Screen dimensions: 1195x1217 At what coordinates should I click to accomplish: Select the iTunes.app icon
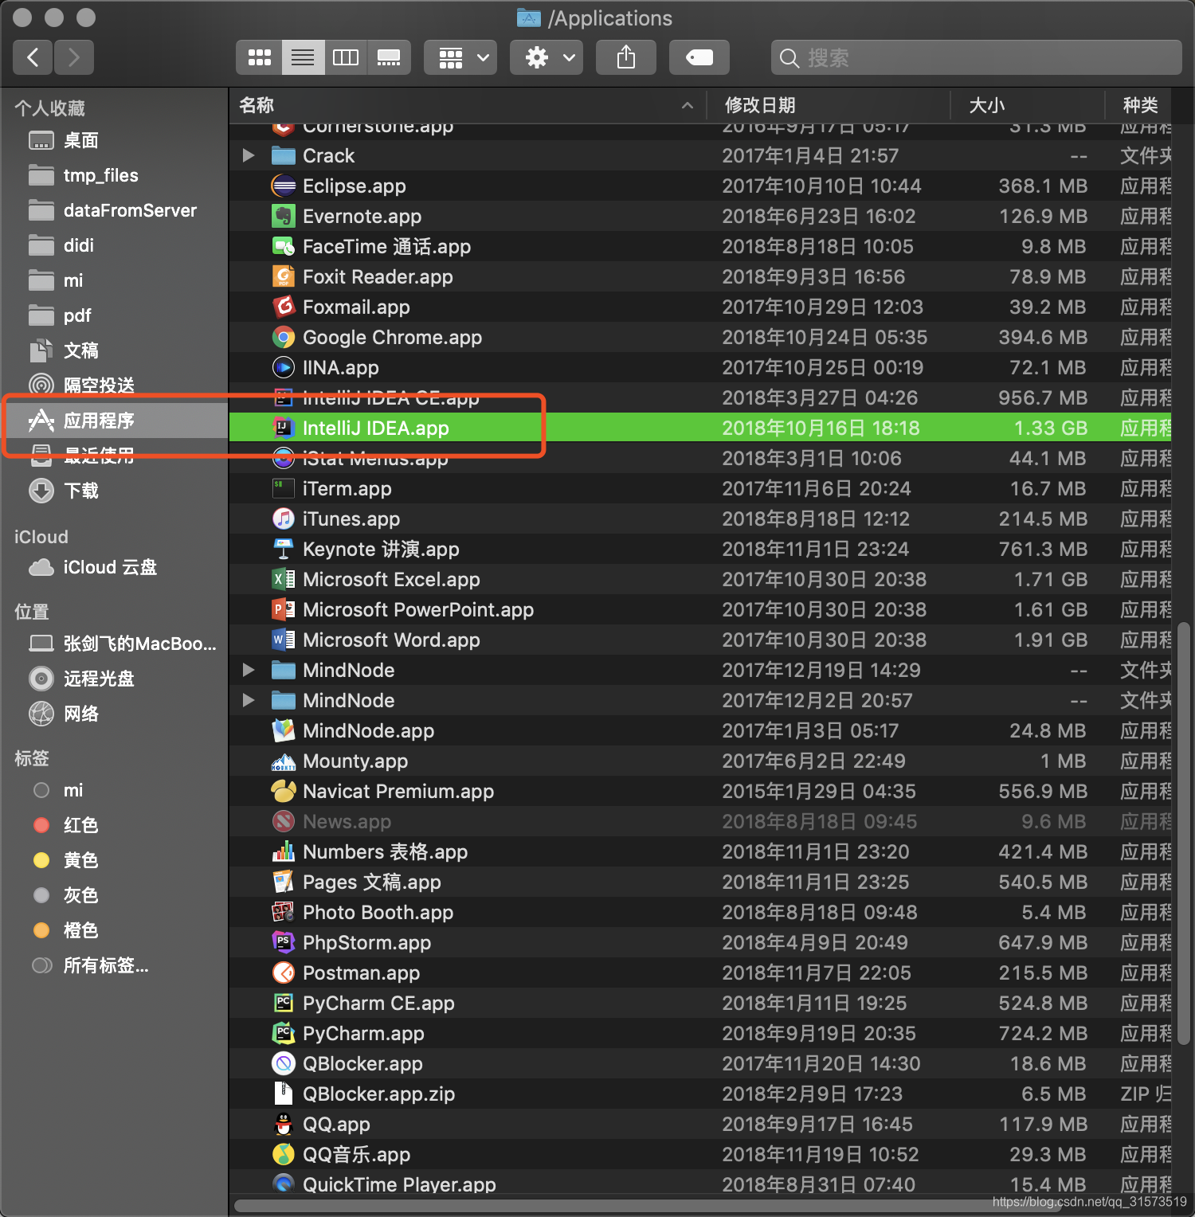[x=284, y=518]
